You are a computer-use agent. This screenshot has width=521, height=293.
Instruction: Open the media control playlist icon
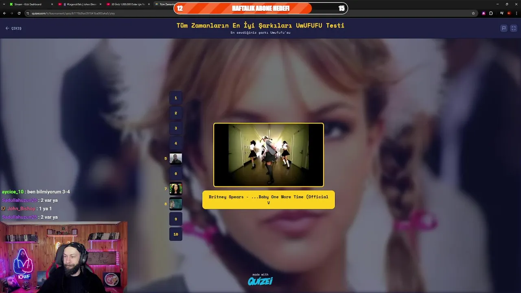click(502, 13)
